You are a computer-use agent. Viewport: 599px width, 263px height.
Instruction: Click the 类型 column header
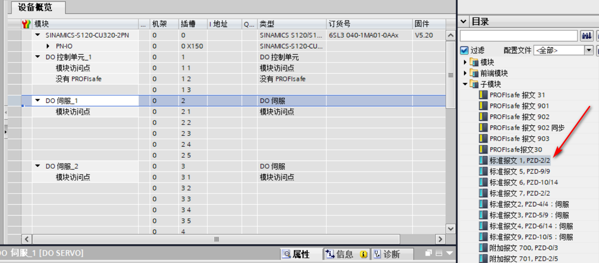292,24
